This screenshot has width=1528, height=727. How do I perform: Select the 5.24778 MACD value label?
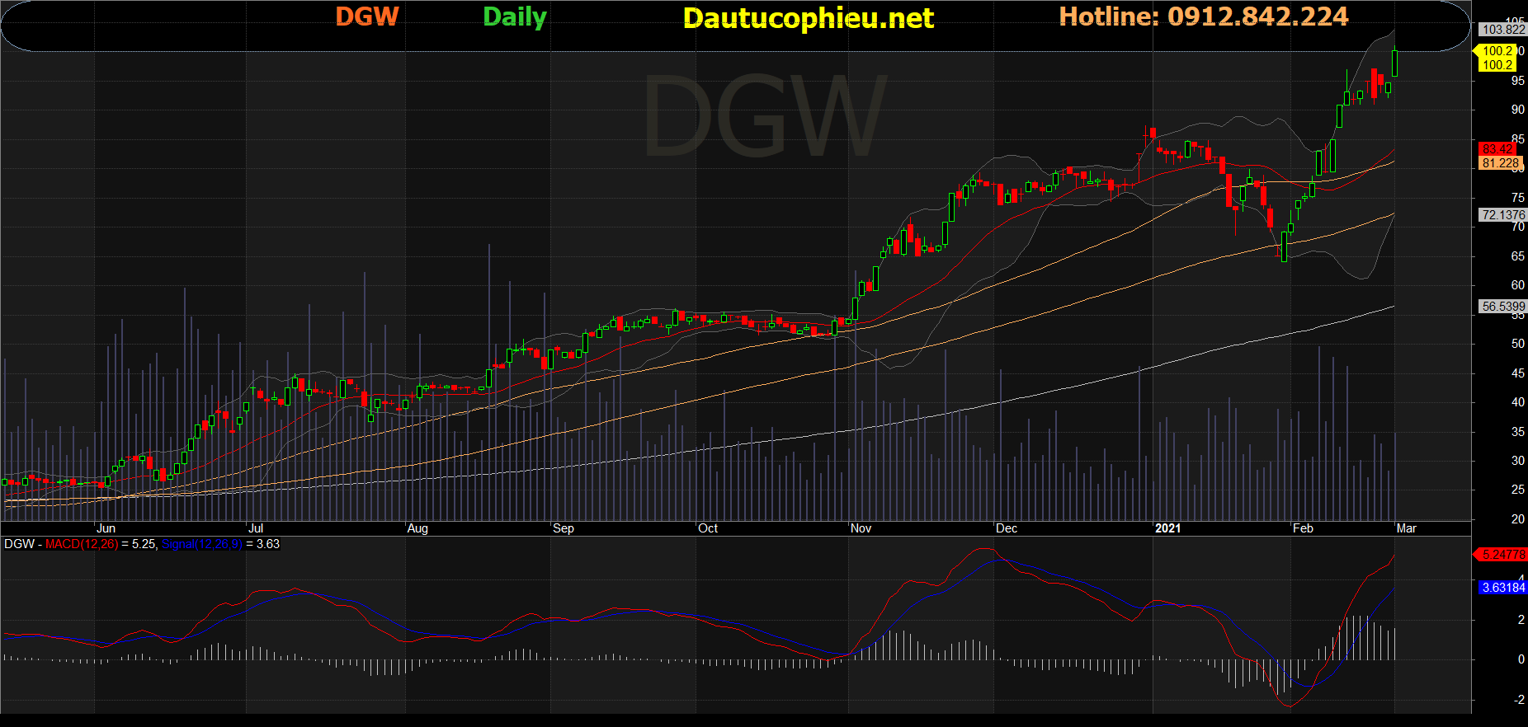coord(1502,555)
